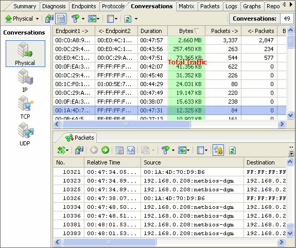296x248 pixels.
Task: Switch to the Protocols tab
Action: (113, 6)
